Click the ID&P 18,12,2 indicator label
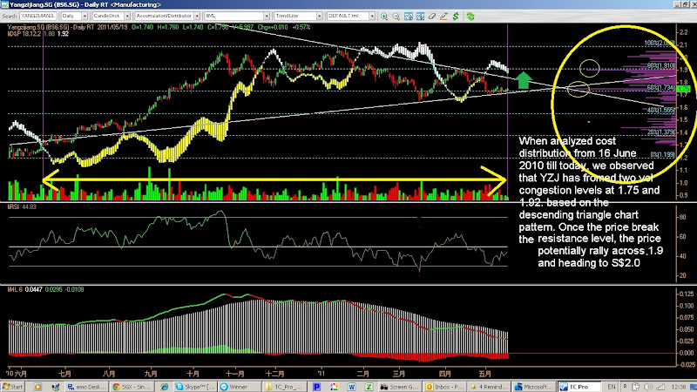697x392 pixels. (x=24, y=34)
